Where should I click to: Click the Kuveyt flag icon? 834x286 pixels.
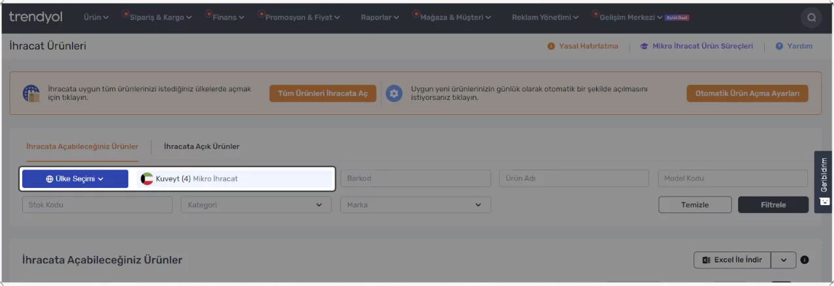click(147, 179)
